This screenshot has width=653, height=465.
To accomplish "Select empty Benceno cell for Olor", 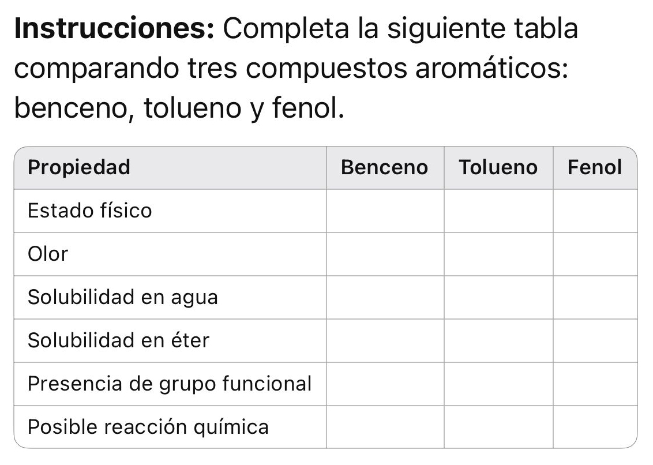I will pyautogui.click(x=385, y=254).
